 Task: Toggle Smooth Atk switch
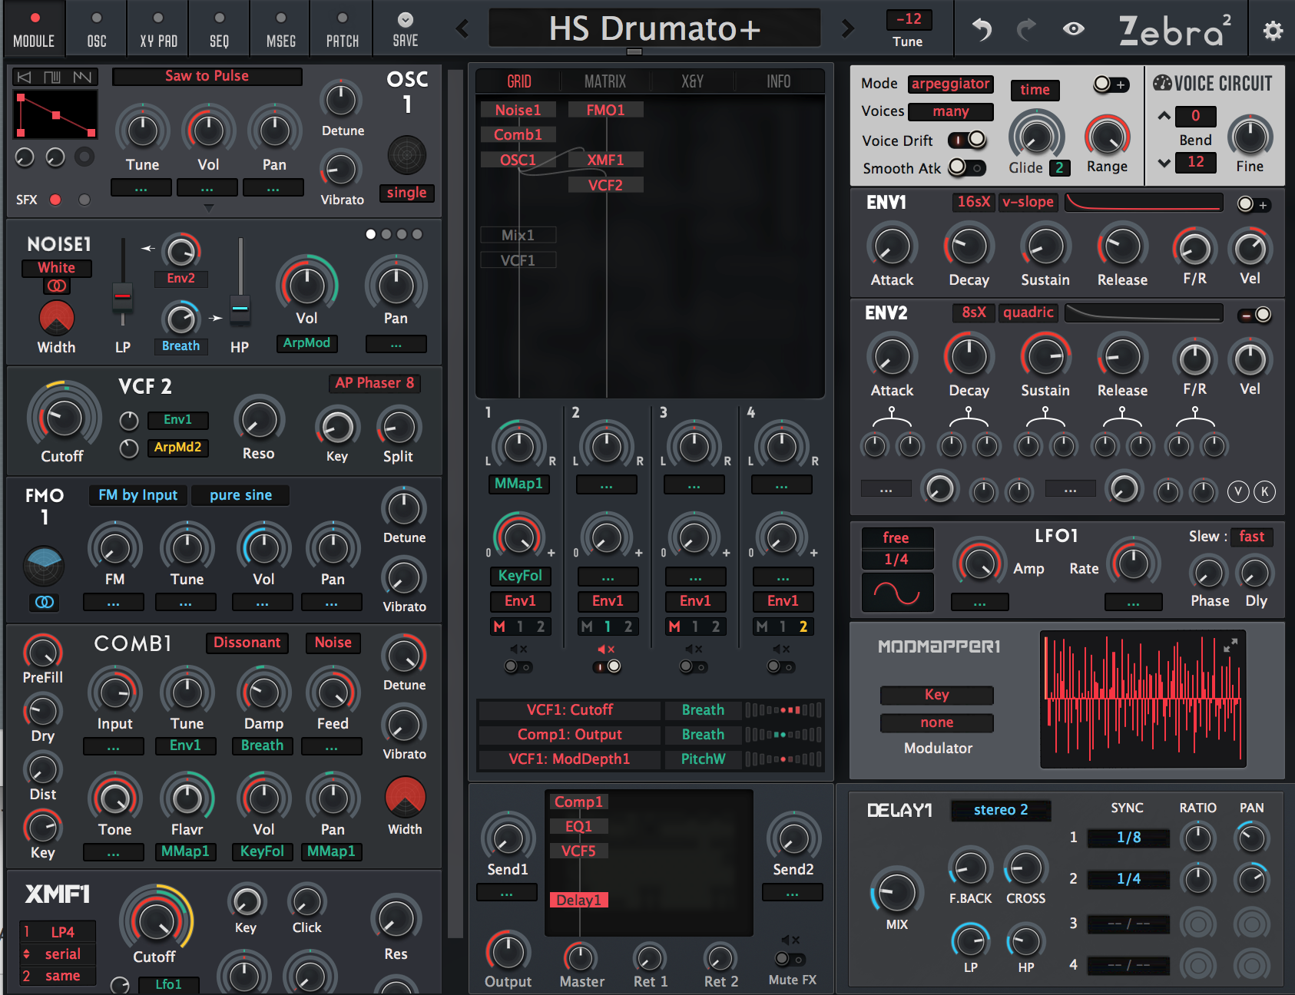pyautogui.click(x=967, y=167)
